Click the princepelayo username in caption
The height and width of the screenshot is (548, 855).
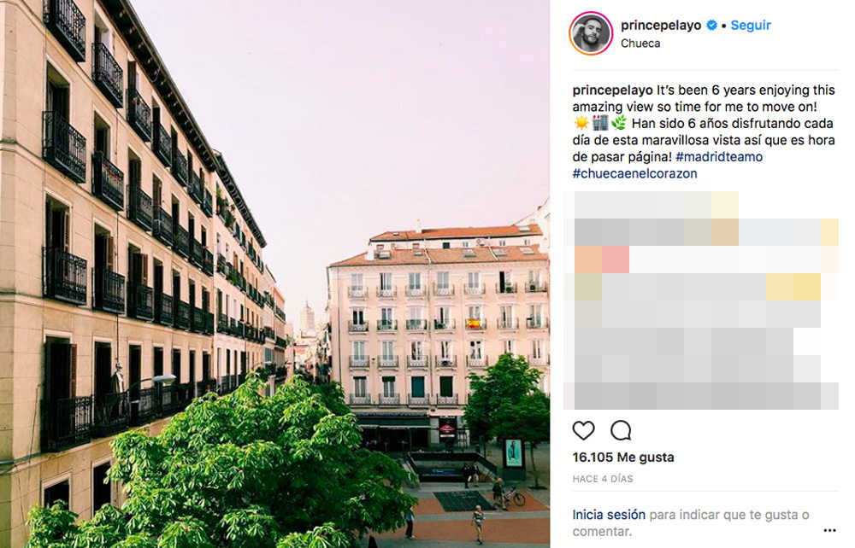click(612, 90)
